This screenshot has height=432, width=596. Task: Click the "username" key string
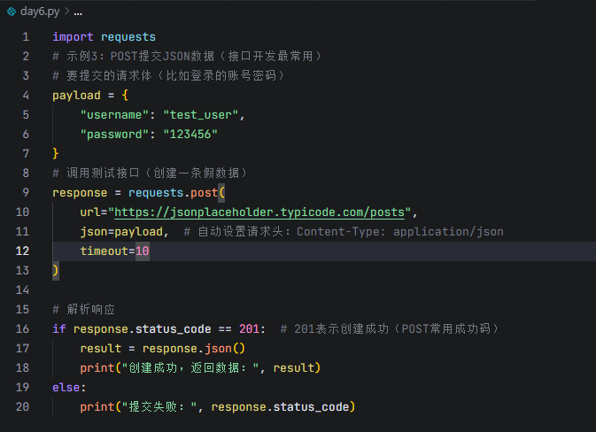pyautogui.click(x=114, y=115)
